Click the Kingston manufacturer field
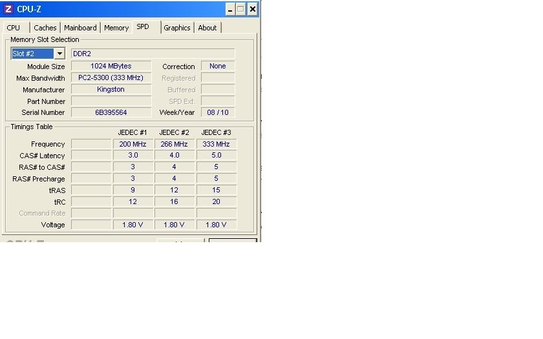This screenshot has width=543, height=339. coord(111,89)
